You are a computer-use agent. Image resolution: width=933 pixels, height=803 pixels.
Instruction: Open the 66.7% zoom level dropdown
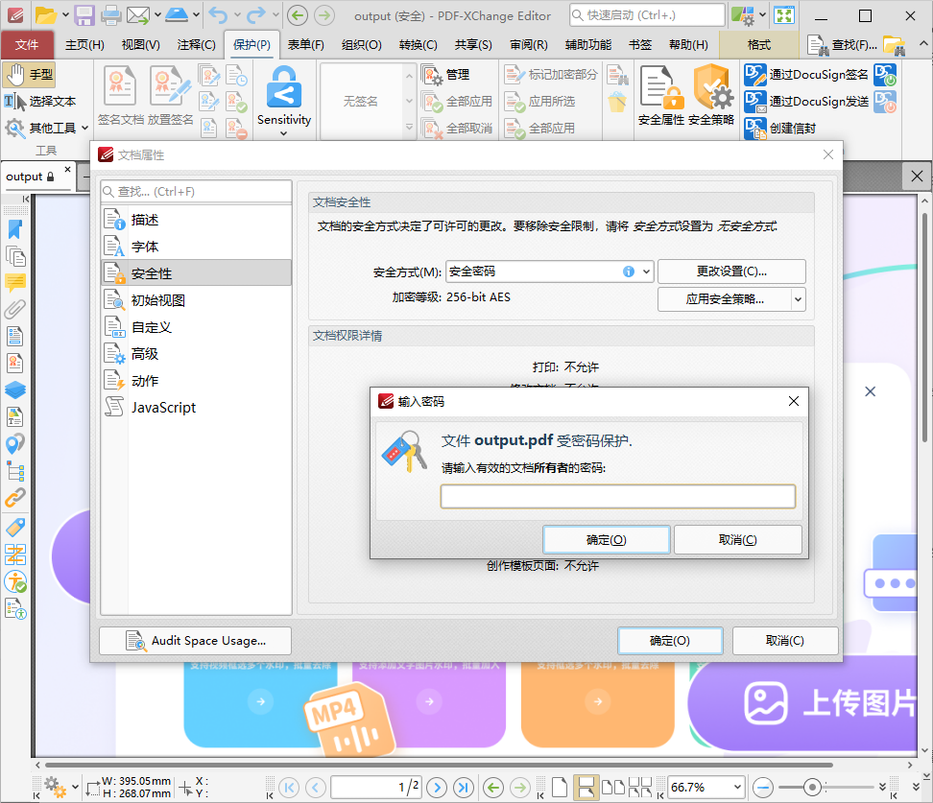click(x=706, y=787)
